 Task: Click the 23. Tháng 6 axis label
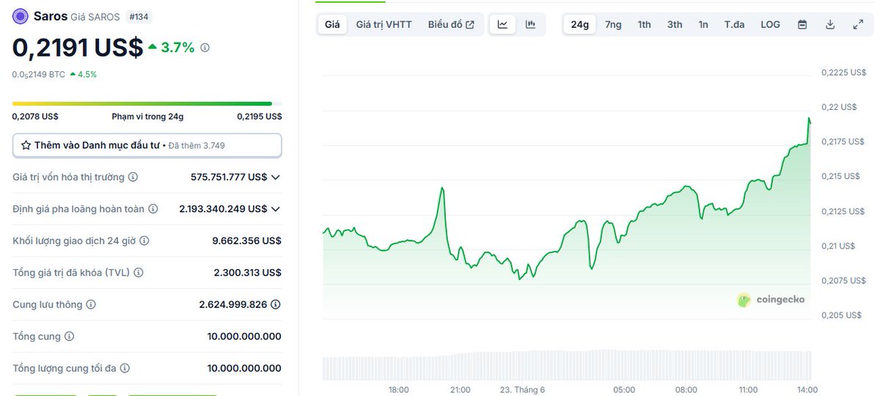point(522,390)
